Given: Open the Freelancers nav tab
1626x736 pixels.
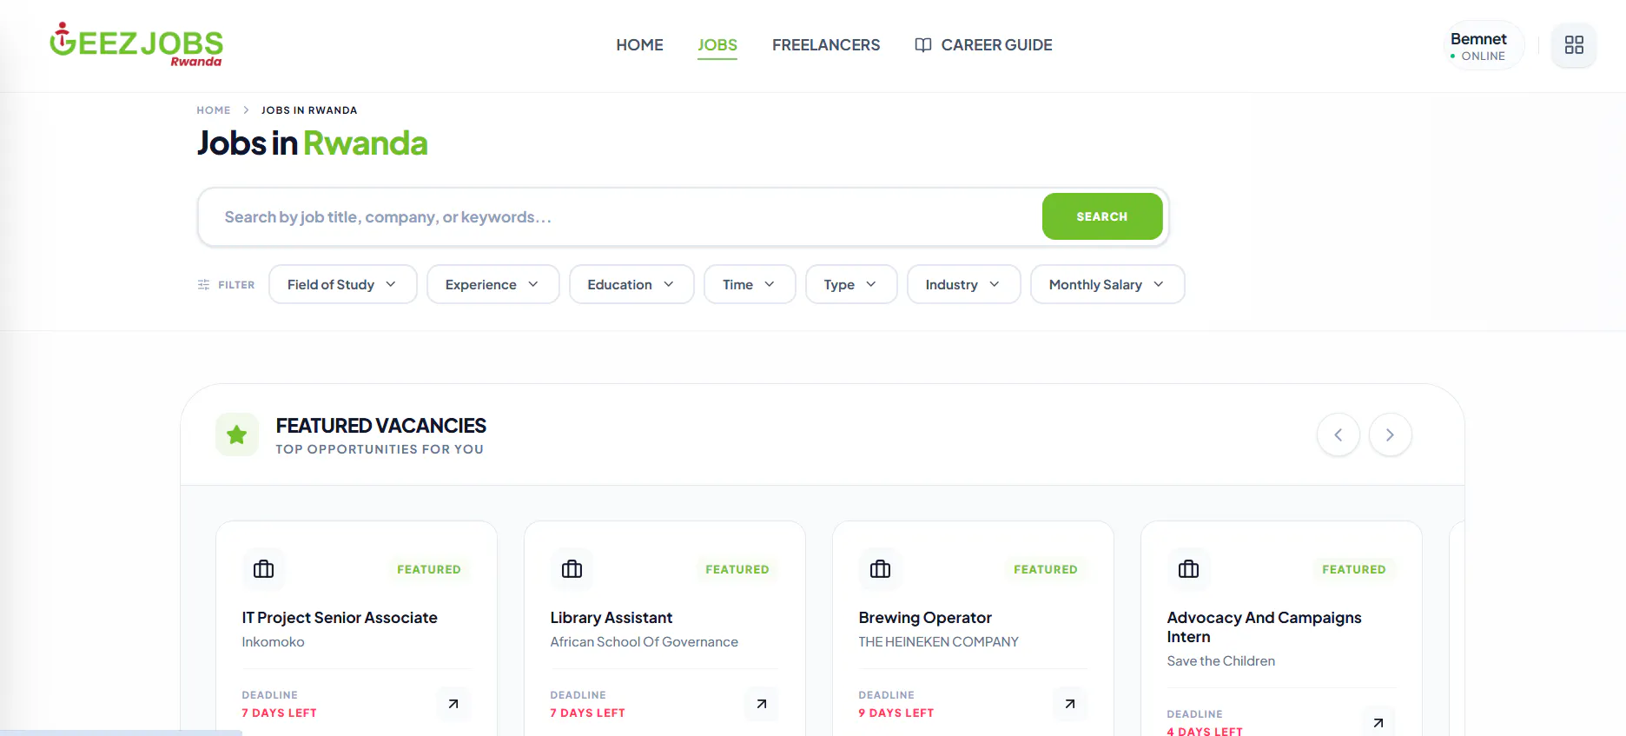Looking at the screenshot, I should 826,45.
